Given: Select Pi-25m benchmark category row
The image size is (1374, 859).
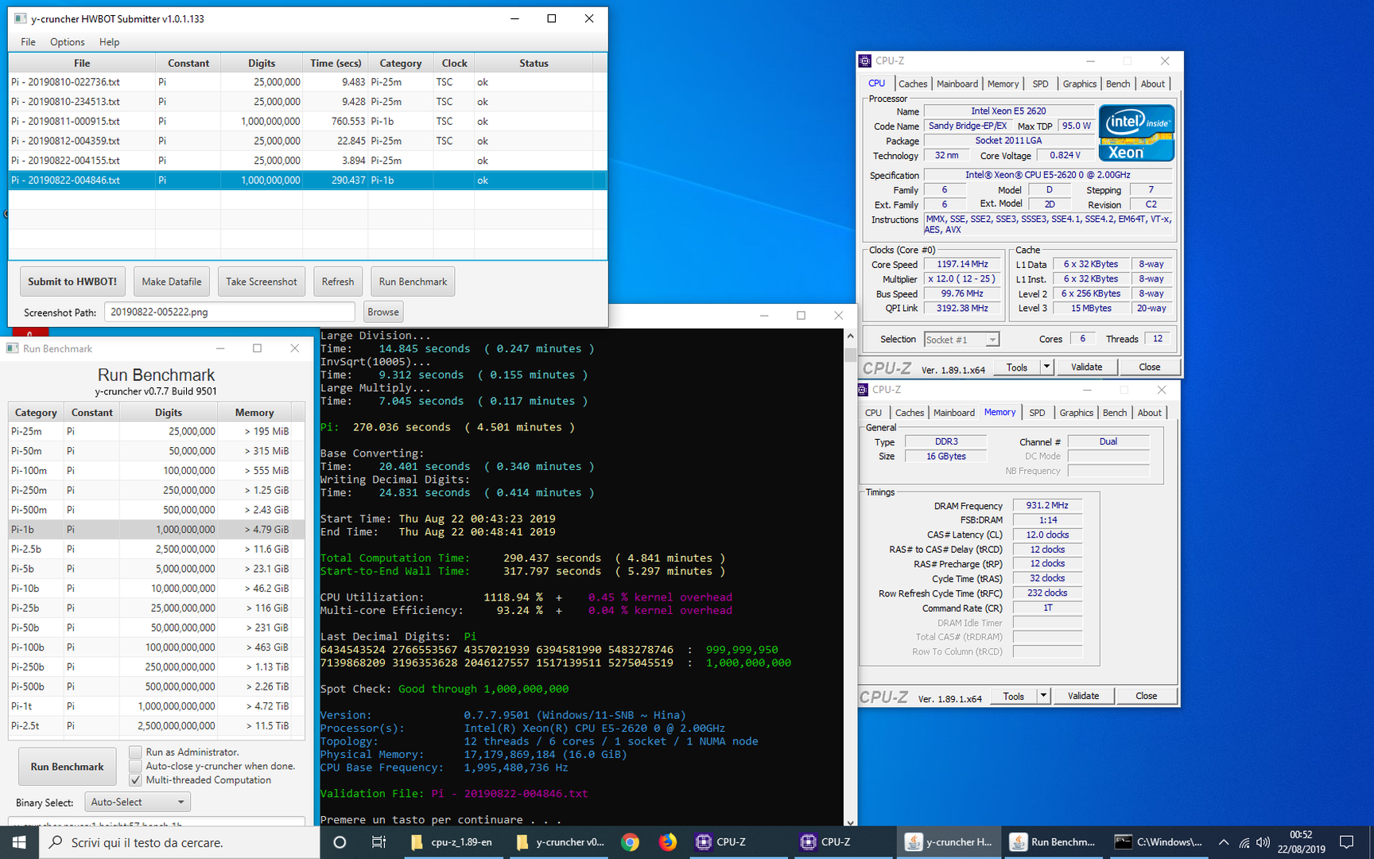Looking at the screenshot, I should [157, 431].
